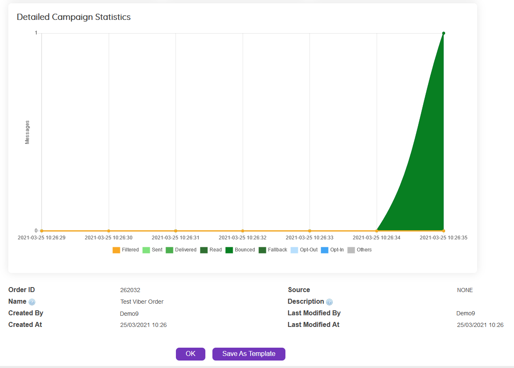Click the data point at 10:26:31
Screen dimensions: 514x368
(x=175, y=231)
